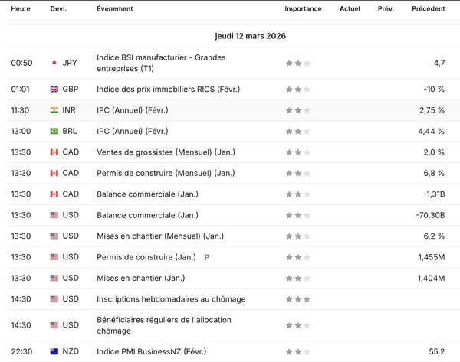460x362 pixels.
Task: Select the Importance column header
Action: (303, 8)
